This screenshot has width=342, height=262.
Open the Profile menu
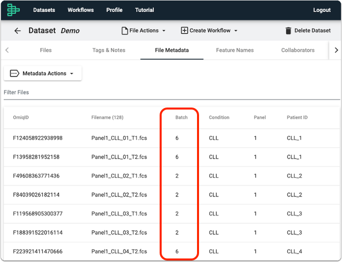coord(114,10)
